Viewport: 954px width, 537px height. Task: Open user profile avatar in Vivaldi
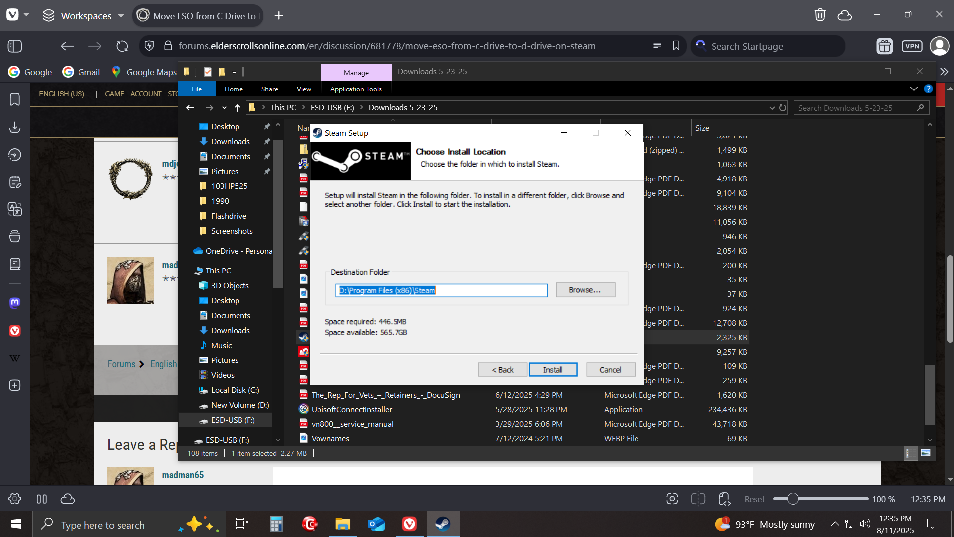click(939, 46)
